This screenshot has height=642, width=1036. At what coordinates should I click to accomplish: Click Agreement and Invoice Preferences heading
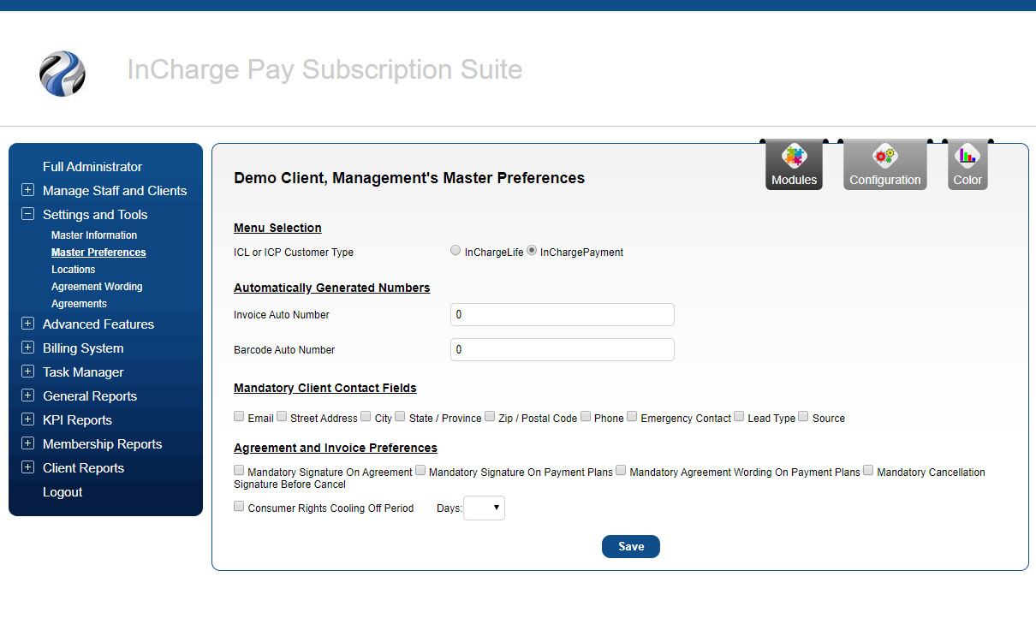pos(336,448)
